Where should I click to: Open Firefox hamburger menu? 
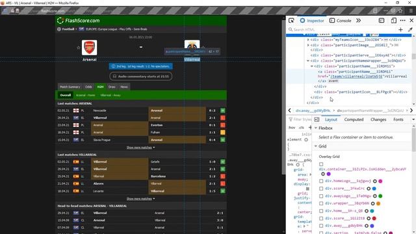(x=411, y=11)
